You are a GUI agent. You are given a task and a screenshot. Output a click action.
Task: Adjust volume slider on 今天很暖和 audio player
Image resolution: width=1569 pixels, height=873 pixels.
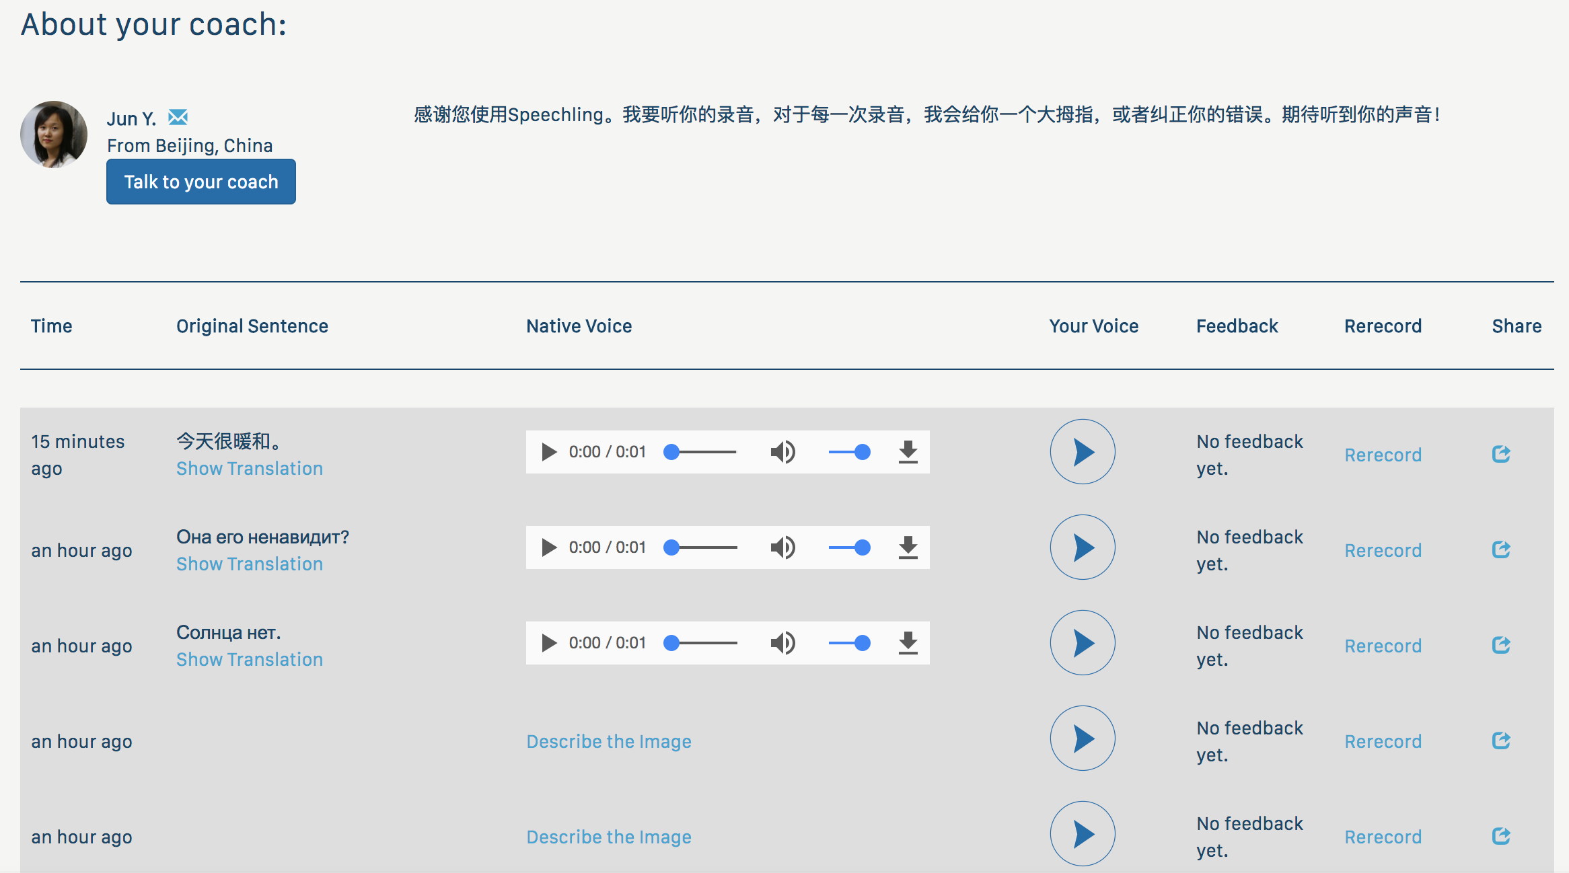click(849, 452)
